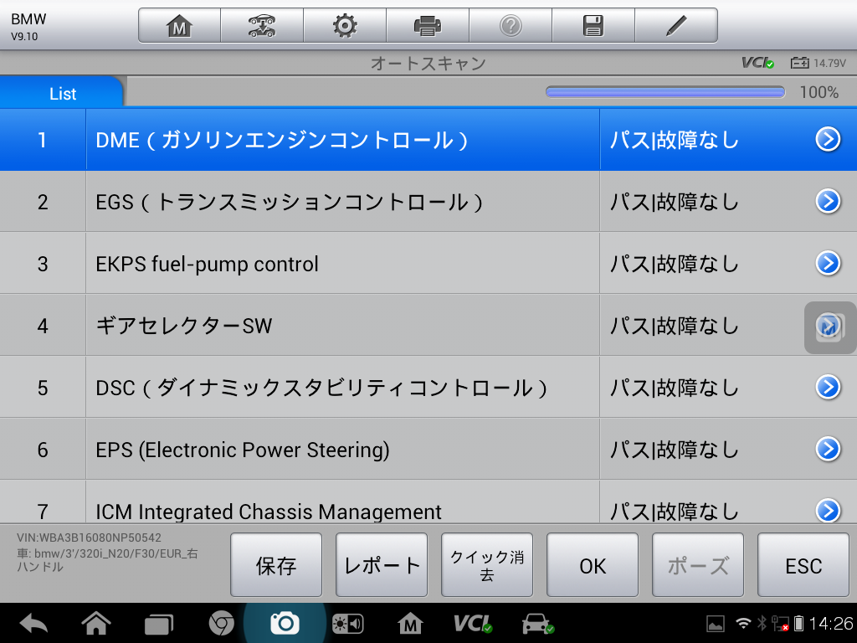The image size is (857, 643).
Task: Tap the floating shortcut overlay button
Action: click(x=830, y=327)
